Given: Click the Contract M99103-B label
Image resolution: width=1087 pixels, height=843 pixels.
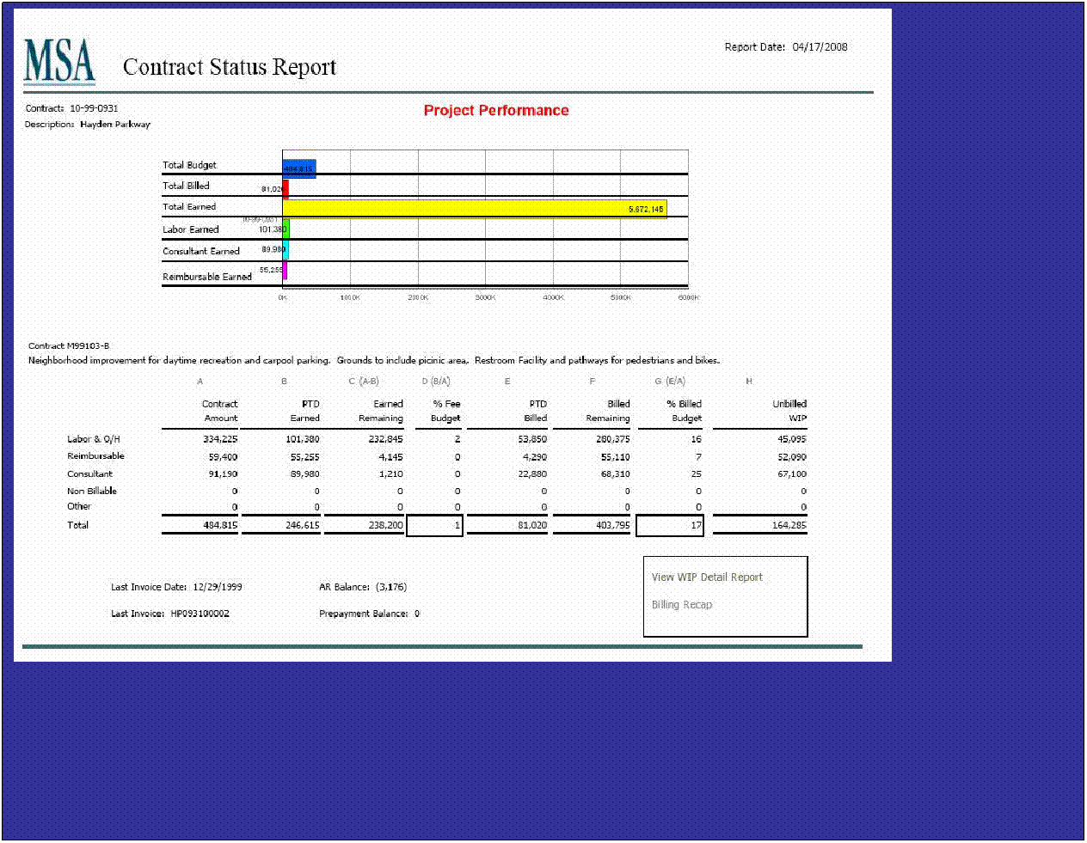Looking at the screenshot, I should click(x=69, y=345).
